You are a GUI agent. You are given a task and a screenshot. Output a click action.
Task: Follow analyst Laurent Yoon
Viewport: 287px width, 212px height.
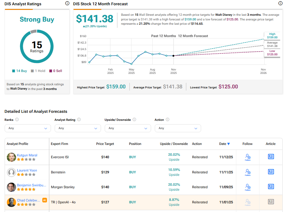coord(247,172)
